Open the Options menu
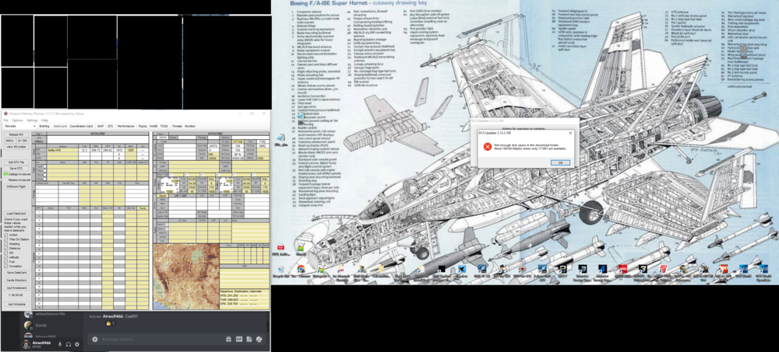Screen dimensions: 779x352 [17, 120]
